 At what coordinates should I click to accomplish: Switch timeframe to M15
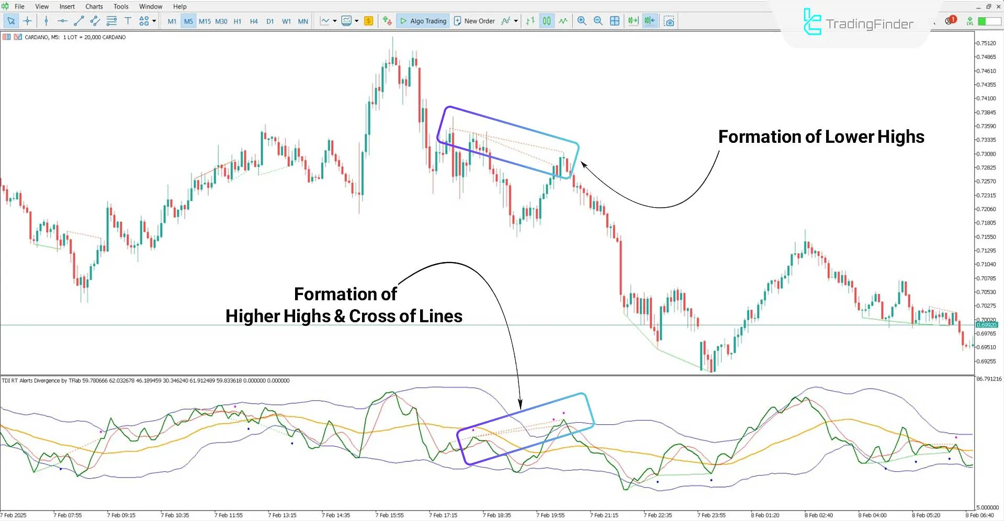point(205,21)
